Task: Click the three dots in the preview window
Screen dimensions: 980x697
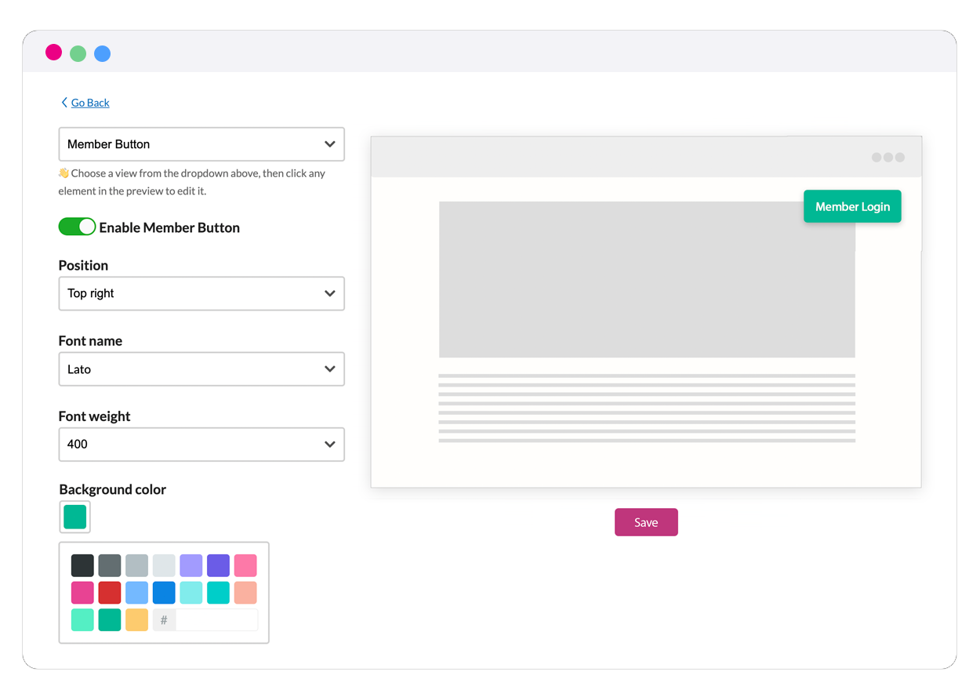Action: click(x=887, y=157)
